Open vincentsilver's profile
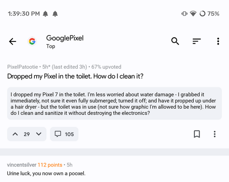This screenshot has width=229, height=182. point(22,165)
